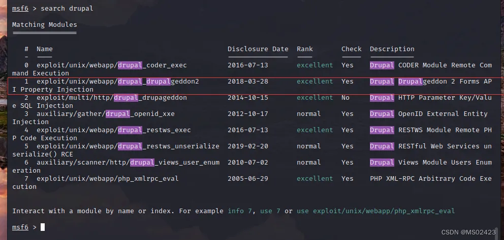Click the disclosure date 2005-06-29
The image size is (504, 240).
coord(247,178)
